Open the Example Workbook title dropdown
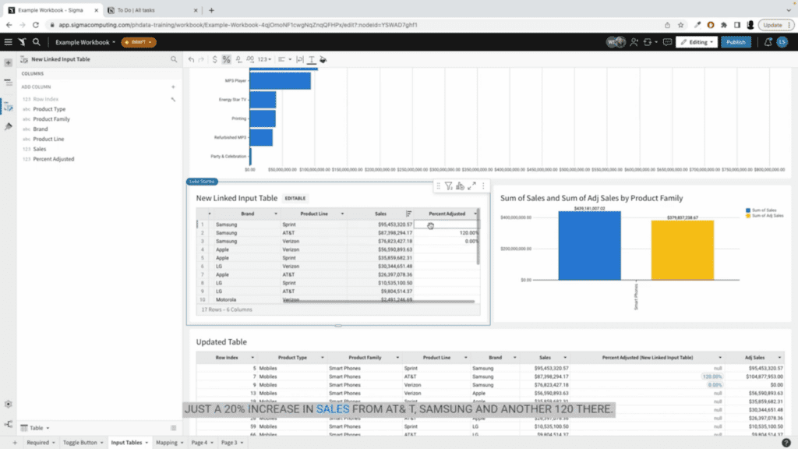The width and height of the screenshot is (798, 449). [85, 42]
